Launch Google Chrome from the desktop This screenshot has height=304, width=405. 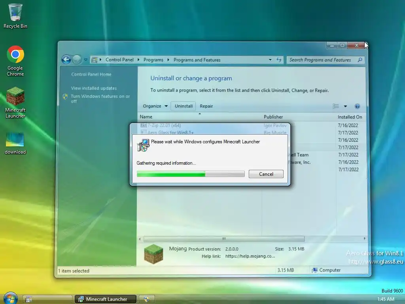point(15,61)
